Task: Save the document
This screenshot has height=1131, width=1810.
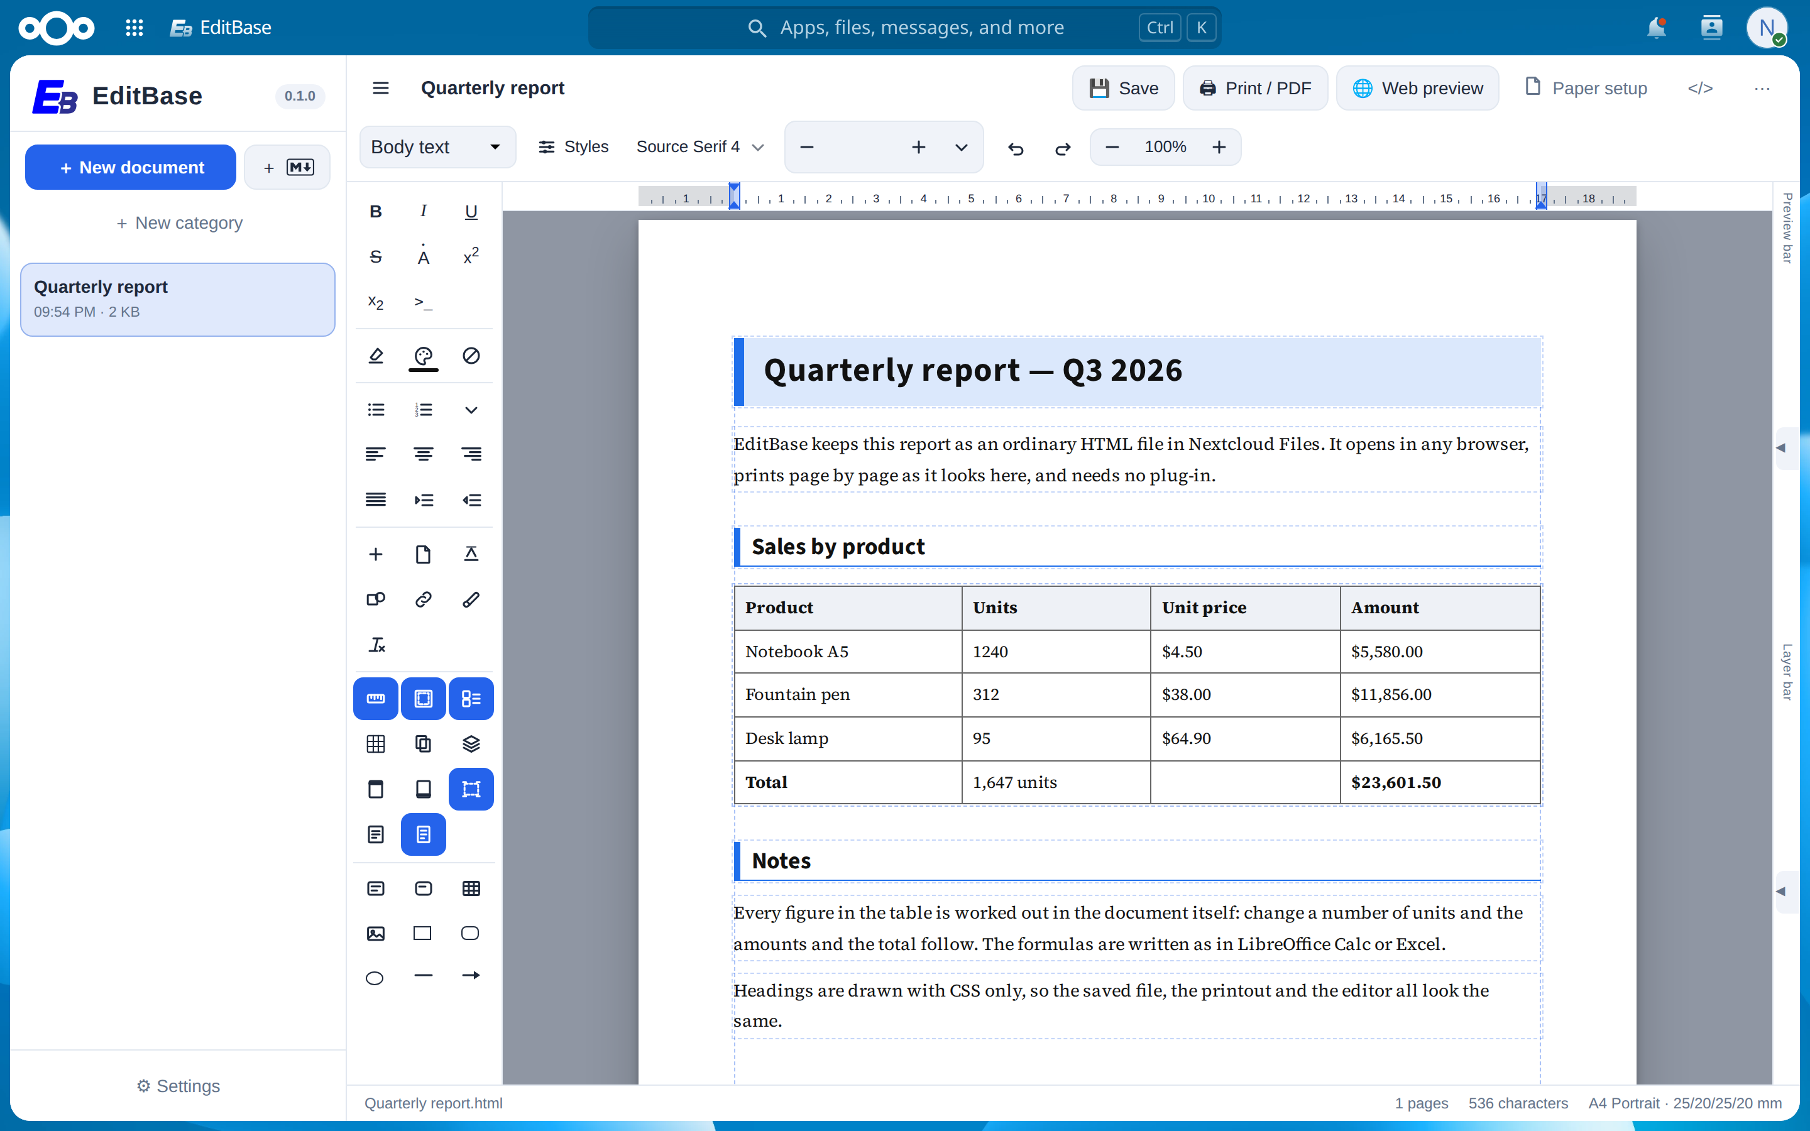Action: click(1124, 88)
